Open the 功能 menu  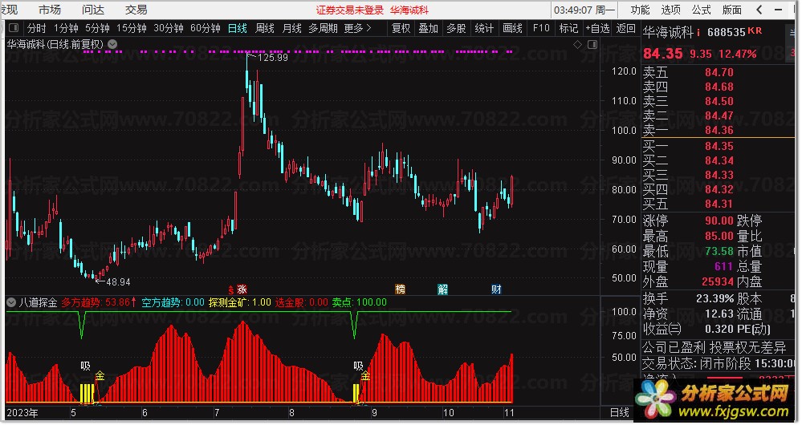pos(640,10)
